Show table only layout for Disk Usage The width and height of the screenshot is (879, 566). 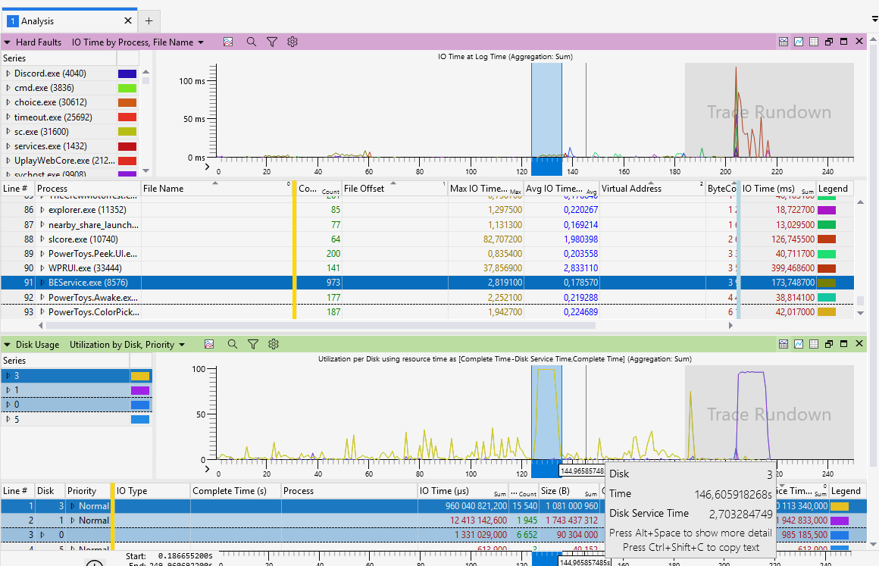pos(814,343)
